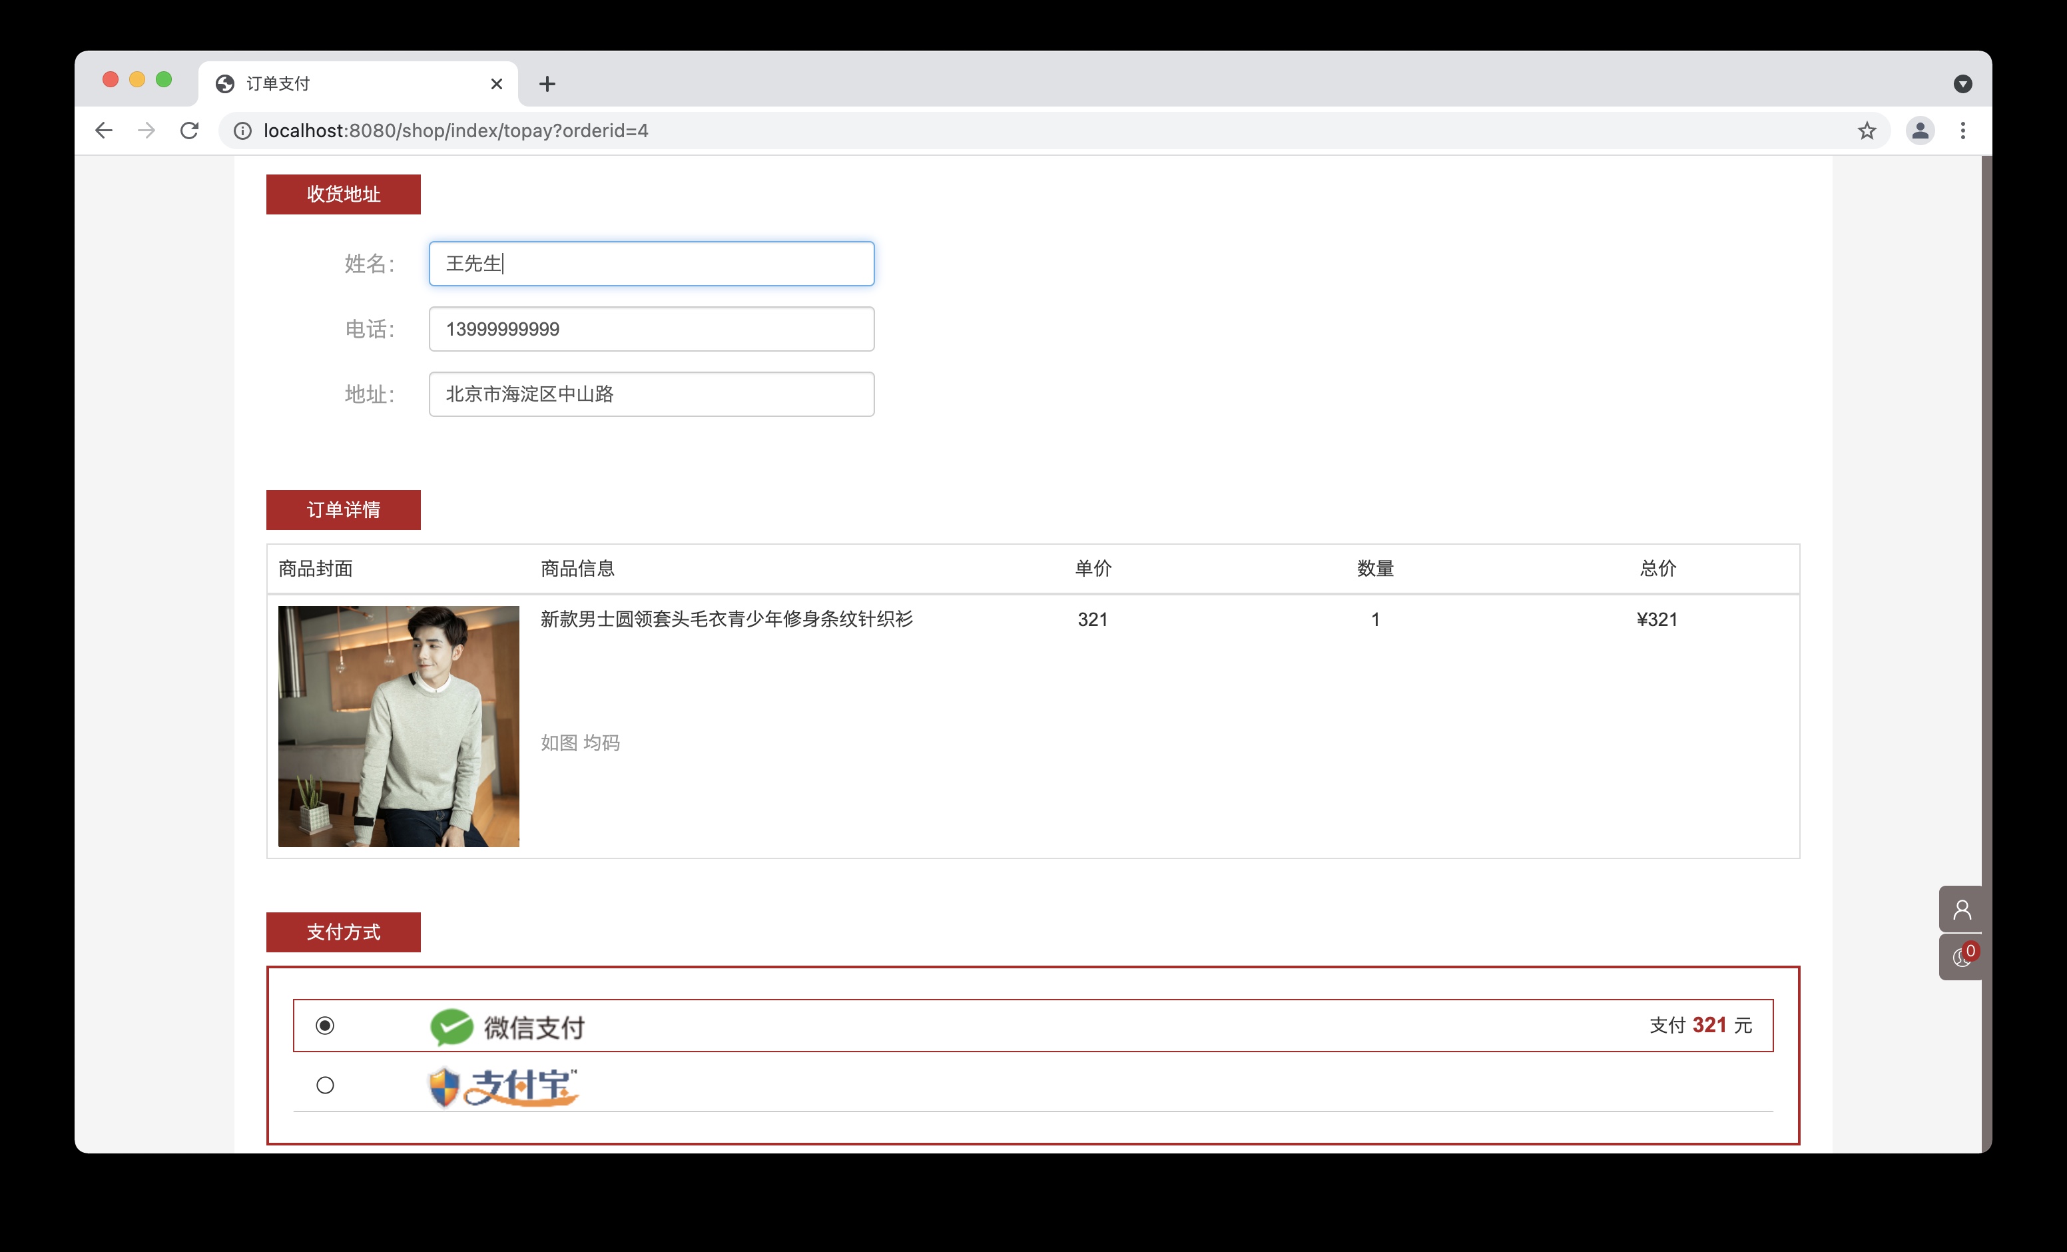Close the 订单支付 tab
The width and height of the screenshot is (2067, 1252).
[497, 84]
